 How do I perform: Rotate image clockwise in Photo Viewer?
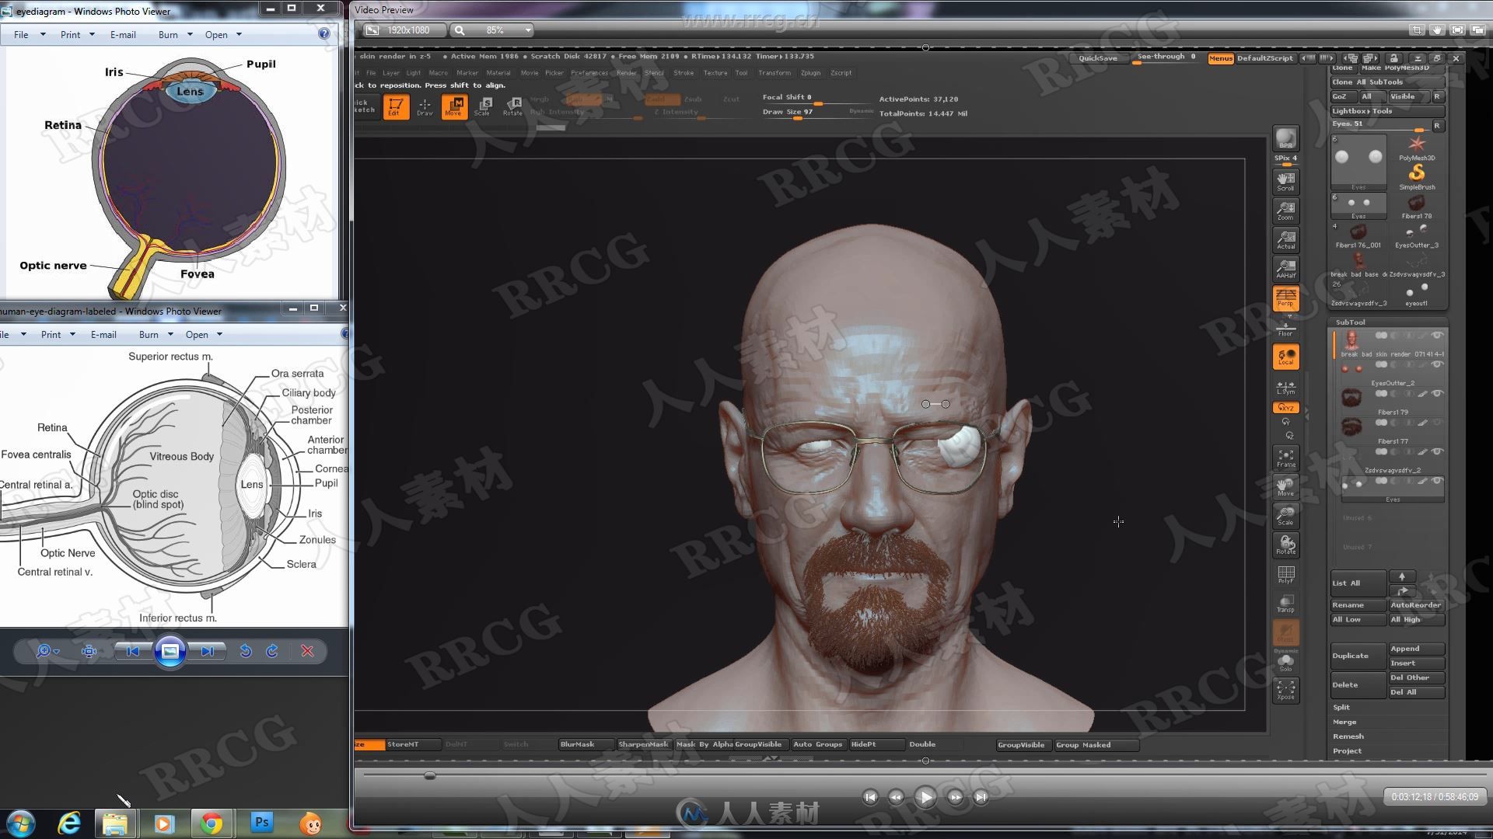click(x=272, y=651)
